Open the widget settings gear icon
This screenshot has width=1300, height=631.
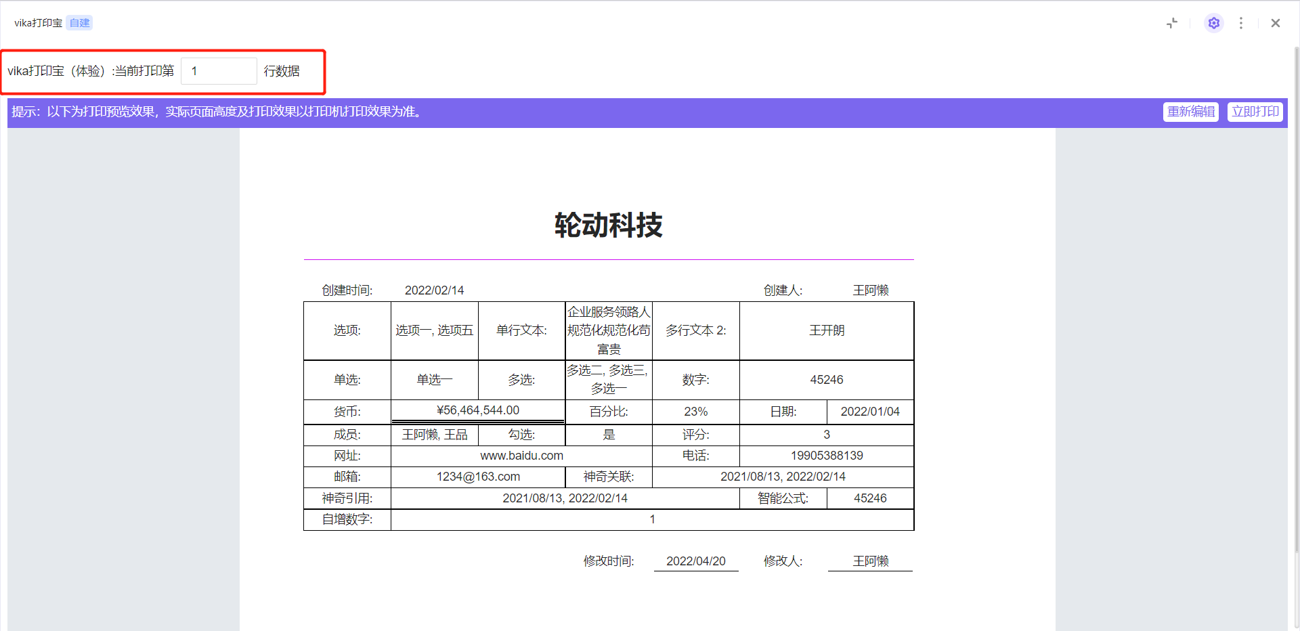1213,23
